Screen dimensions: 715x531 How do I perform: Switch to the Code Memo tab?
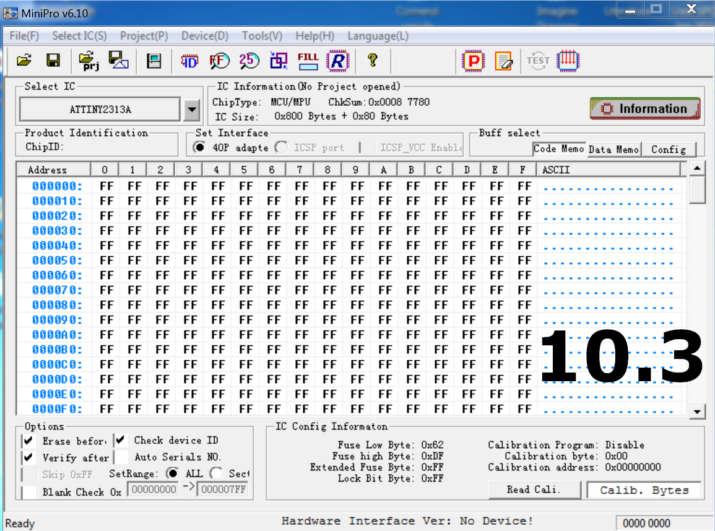[x=558, y=149]
